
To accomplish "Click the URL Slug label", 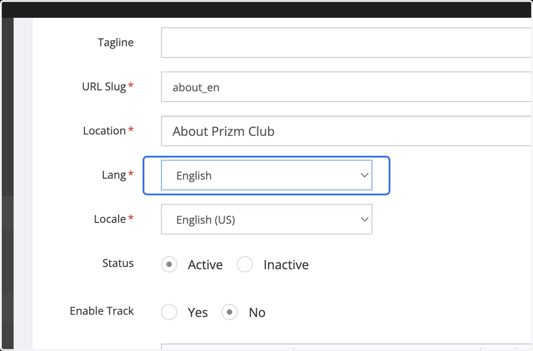I will click(x=104, y=87).
